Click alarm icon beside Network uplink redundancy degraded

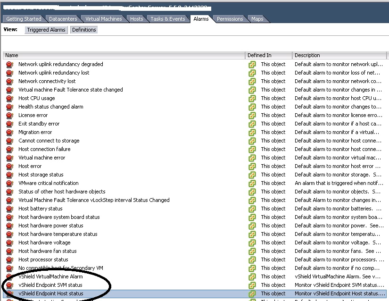(x=9, y=64)
